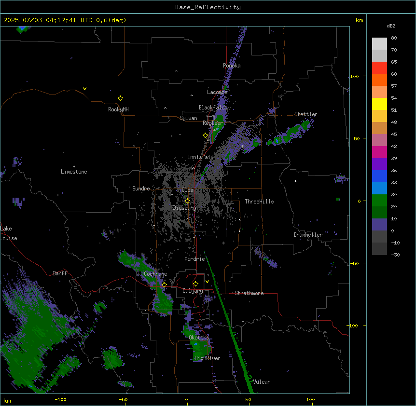Select the Vulcan label

click(x=262, y=382)
